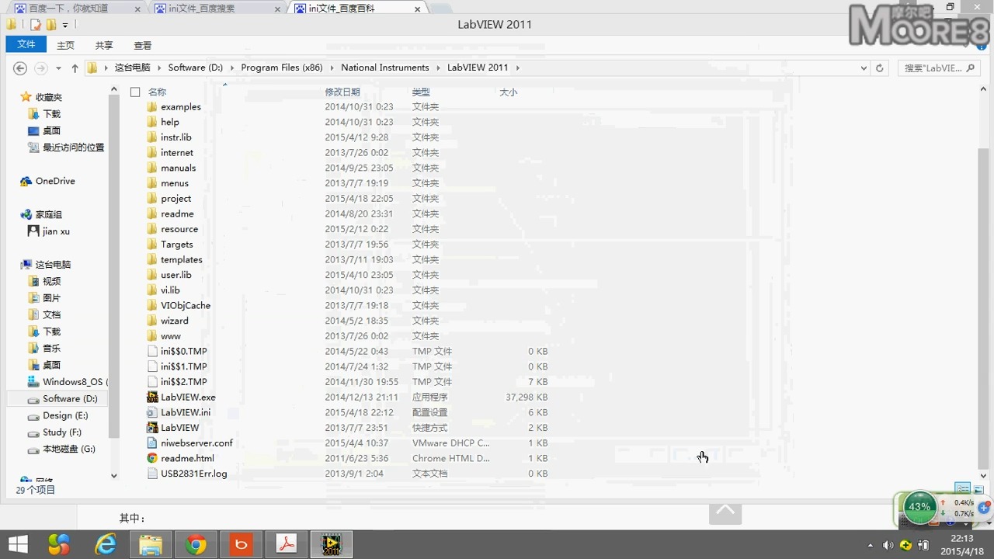Click the niwebserver.conf file icon
The width and height of the screenshot is (994, 559).
tap(152, 443)
